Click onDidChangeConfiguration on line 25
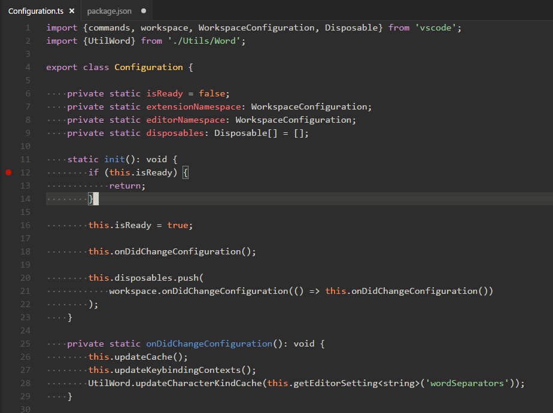This screenshot has height=413, width=553. pyautogui.click(x=208, y=344)
